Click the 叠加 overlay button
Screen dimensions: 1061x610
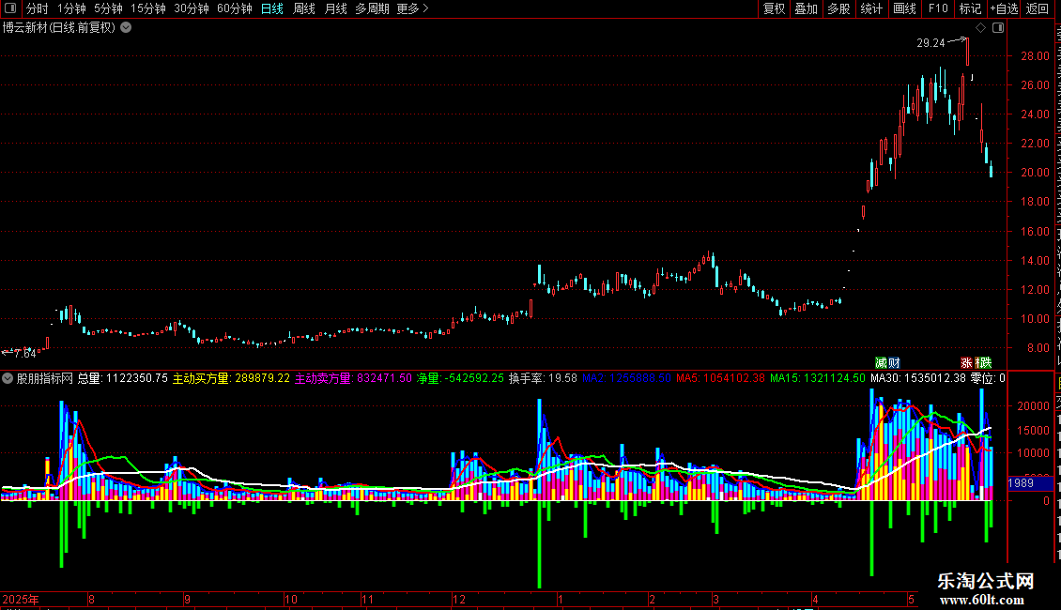coord(806,8)
